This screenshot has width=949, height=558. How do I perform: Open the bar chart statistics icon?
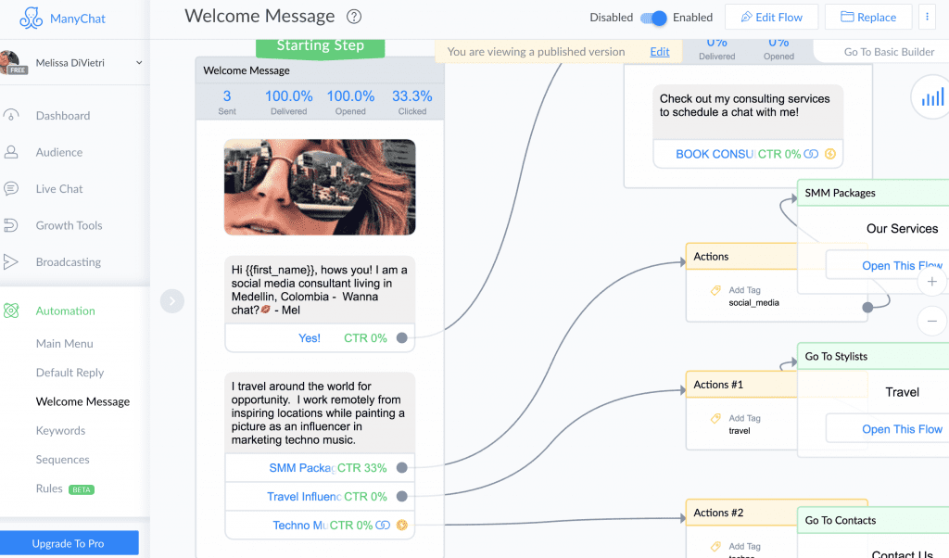tap(931, 97)
